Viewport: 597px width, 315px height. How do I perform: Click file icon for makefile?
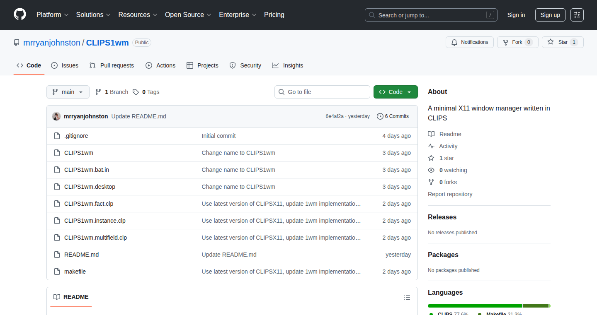click(x=57, y=272)
